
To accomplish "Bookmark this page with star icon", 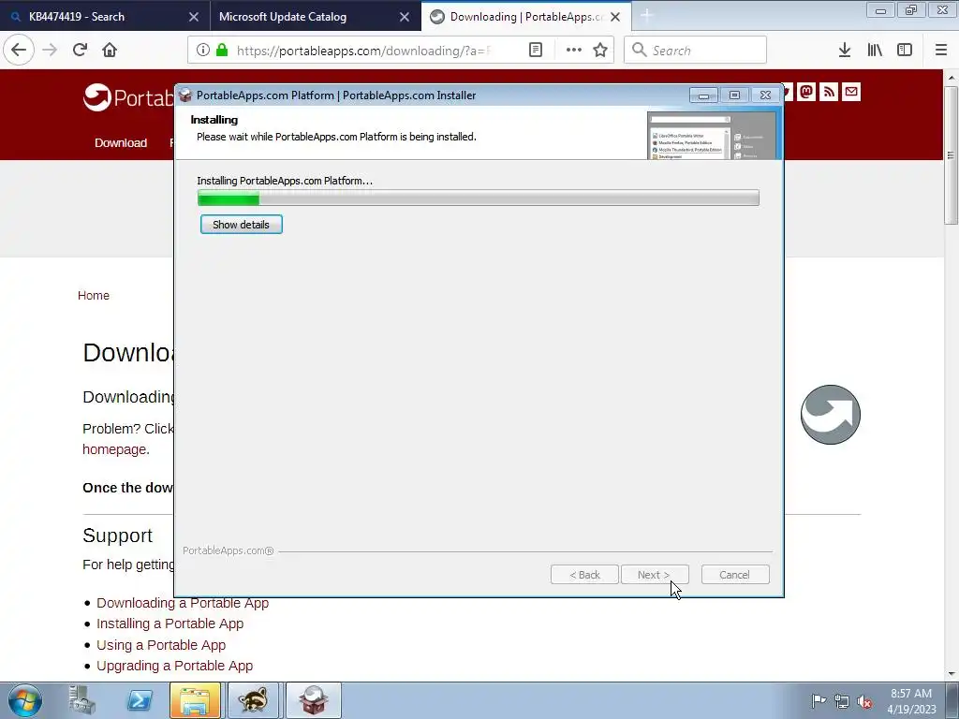I will point(600,51).
